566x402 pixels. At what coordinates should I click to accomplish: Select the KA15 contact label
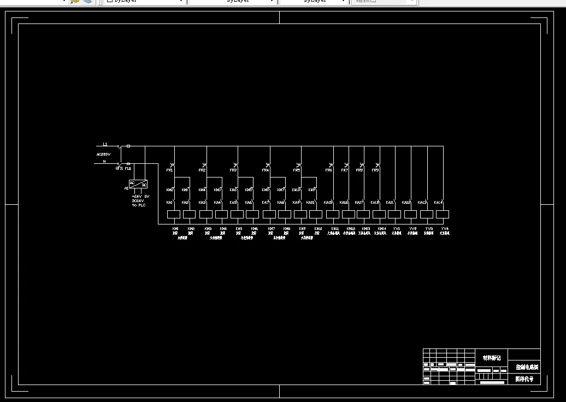328,203
